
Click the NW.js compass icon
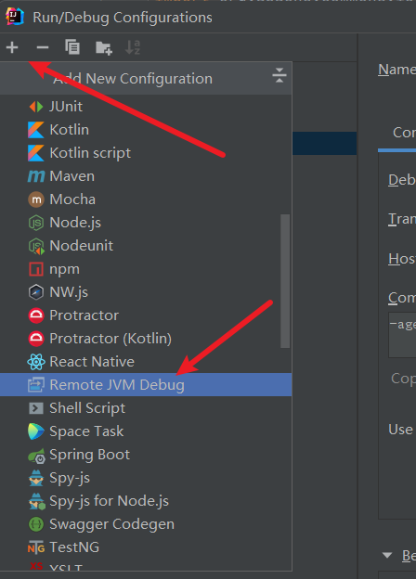pos(36,292)
